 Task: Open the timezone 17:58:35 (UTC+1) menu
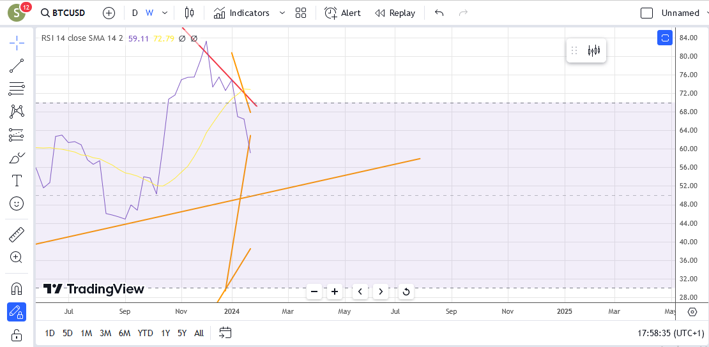[671, 334]
